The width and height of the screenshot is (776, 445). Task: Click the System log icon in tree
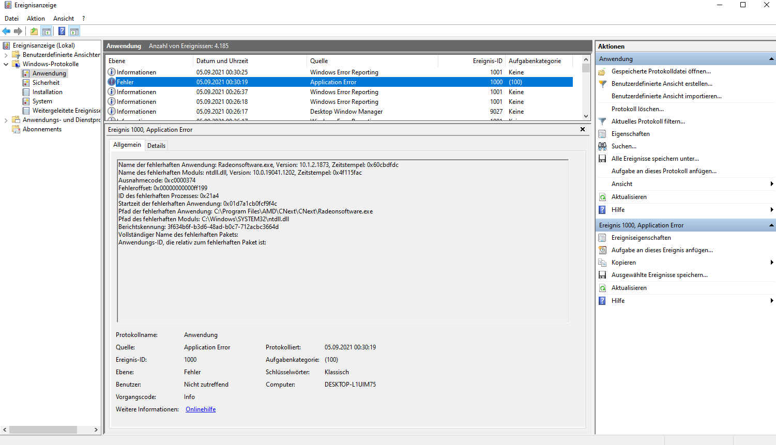click(x=26, y=101)
